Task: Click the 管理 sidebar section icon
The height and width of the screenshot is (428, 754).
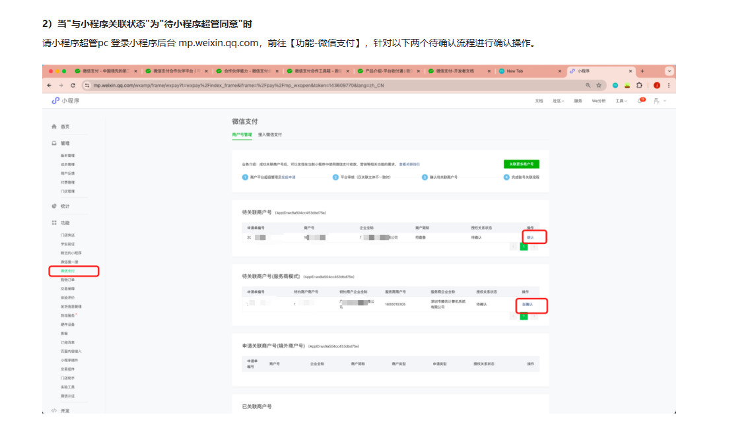Action: [x=54, y=143]
